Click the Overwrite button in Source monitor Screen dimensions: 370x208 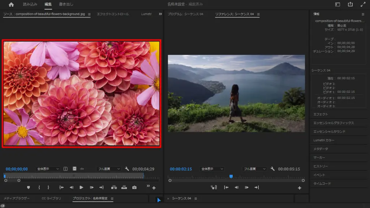[x=124, y=187]
